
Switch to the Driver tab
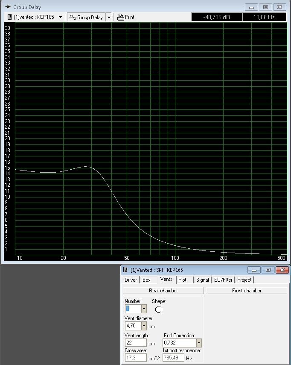131,280
